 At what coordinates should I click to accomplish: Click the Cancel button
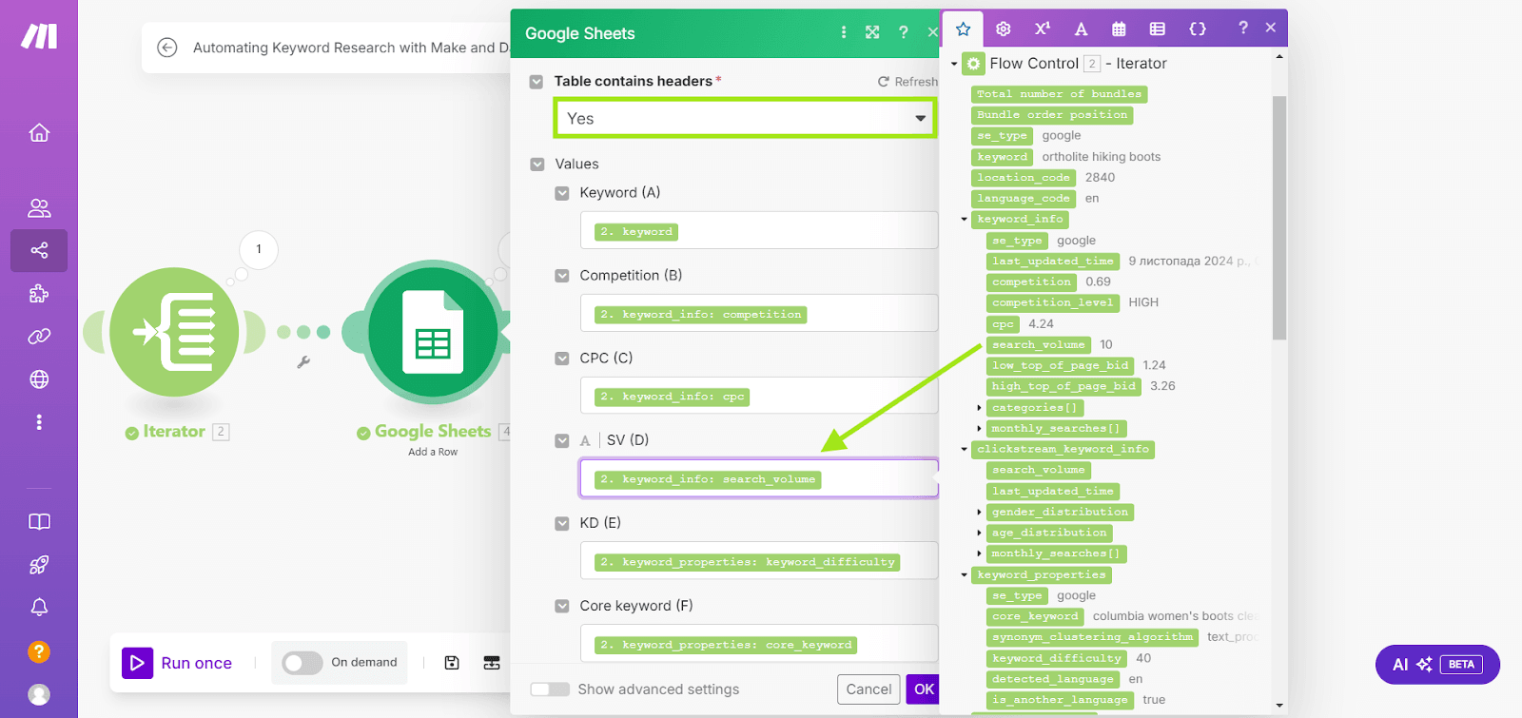tap(868, 689)
